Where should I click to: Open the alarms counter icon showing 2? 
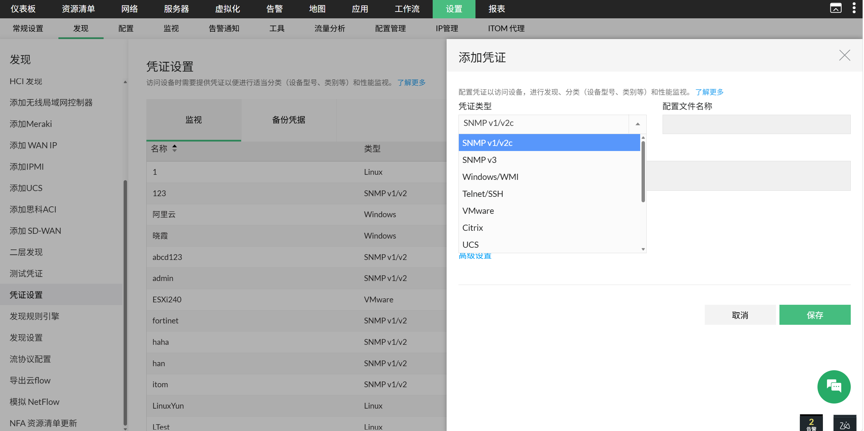811,423
